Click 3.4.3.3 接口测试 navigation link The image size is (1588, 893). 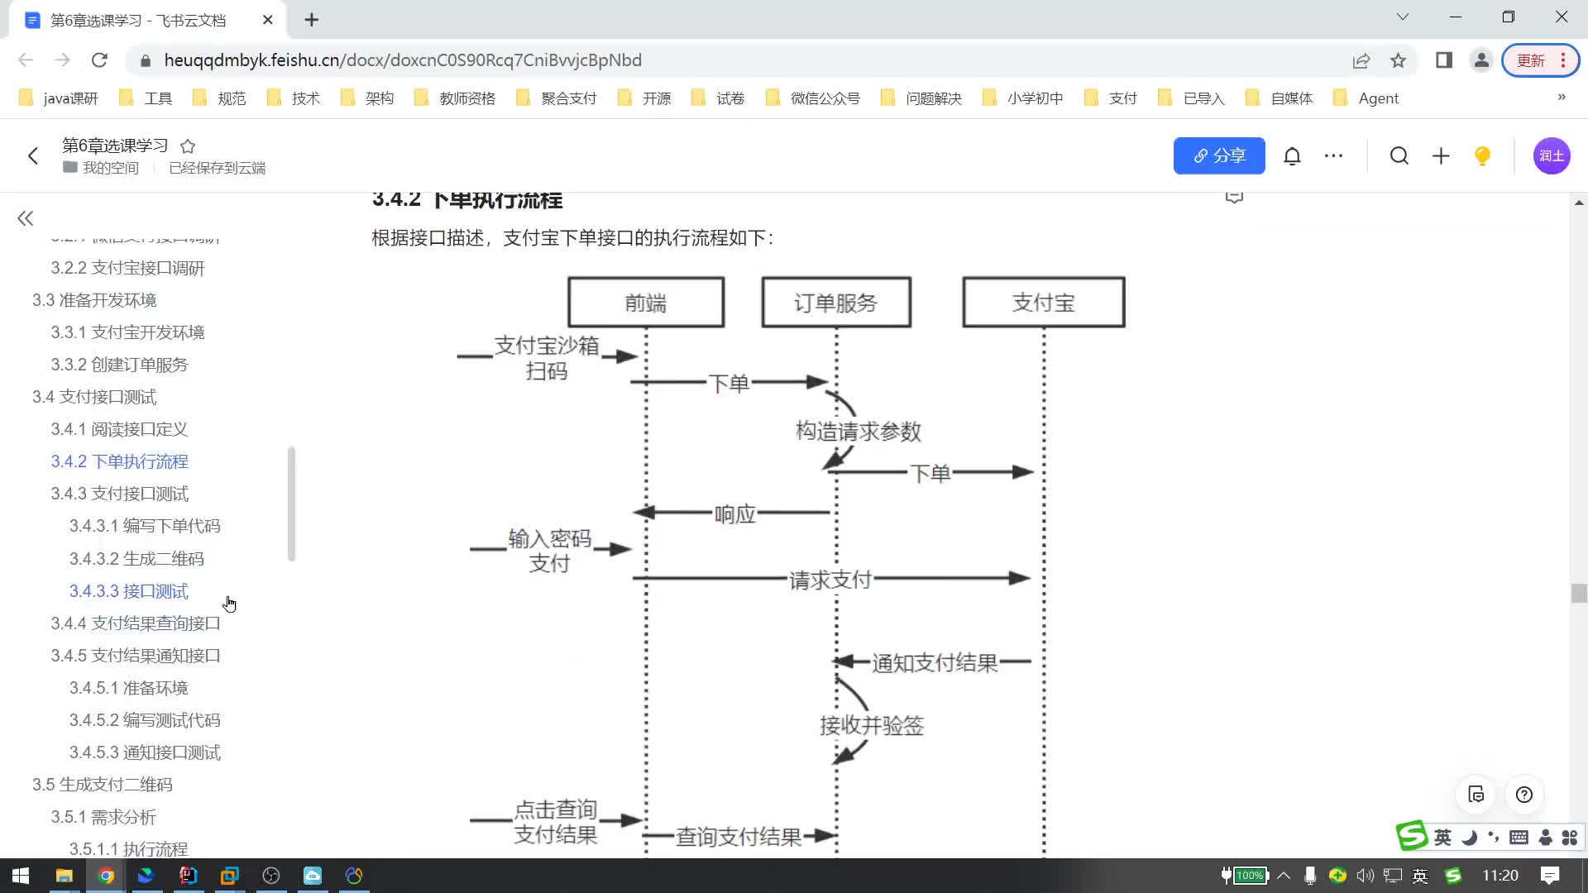click(129, 593)
